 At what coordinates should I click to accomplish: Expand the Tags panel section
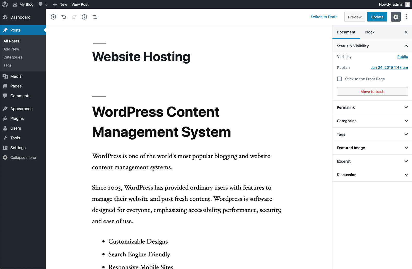[x=372, y=134]
